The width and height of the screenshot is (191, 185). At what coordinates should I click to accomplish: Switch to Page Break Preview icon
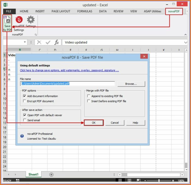point(139,180)
